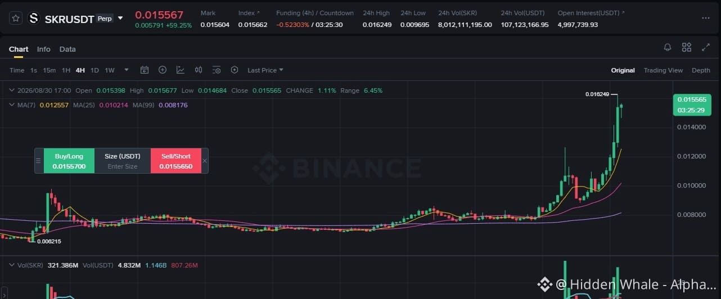Open price alert bell icon

pyautogui.click(x=668, y=47)
